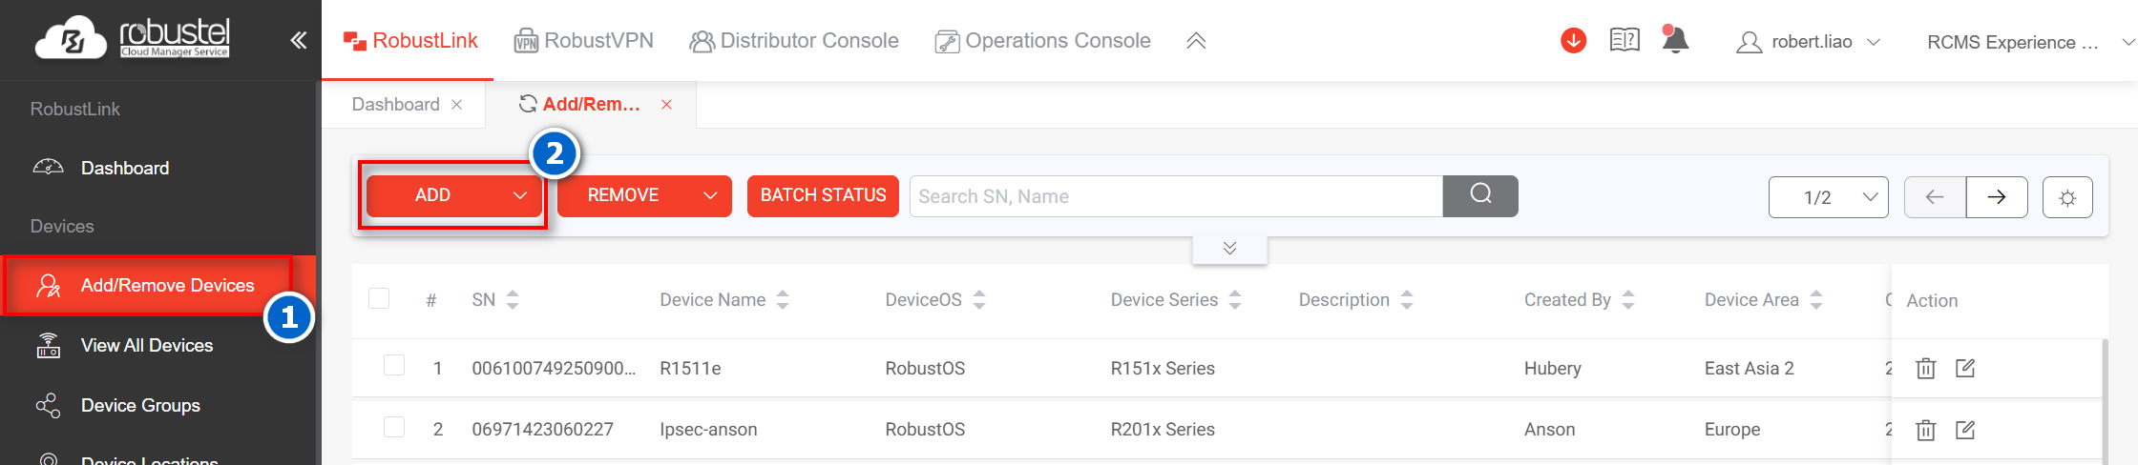Collapse the sidebar with double-chevron icon
Image resolution: width=2138 pixels, height=465 pixels.
tap(299, 40)
